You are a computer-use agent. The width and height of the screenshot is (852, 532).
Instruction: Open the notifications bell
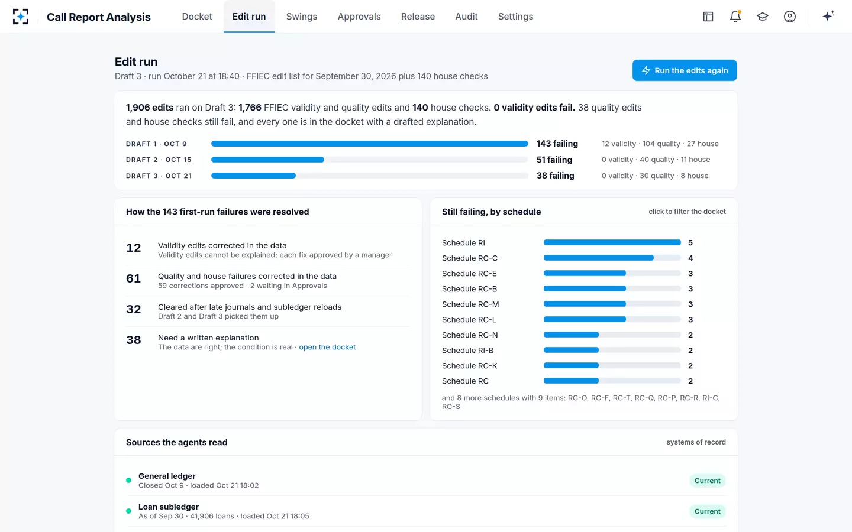coord(735,17)
